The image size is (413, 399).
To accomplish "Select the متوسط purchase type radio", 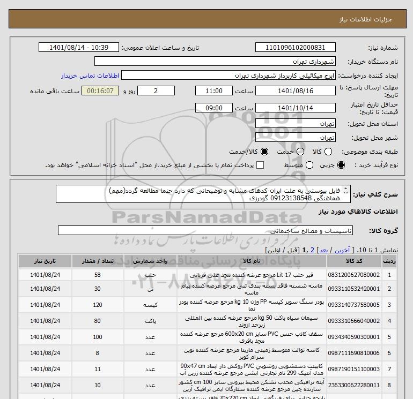I will coord(309,165).
